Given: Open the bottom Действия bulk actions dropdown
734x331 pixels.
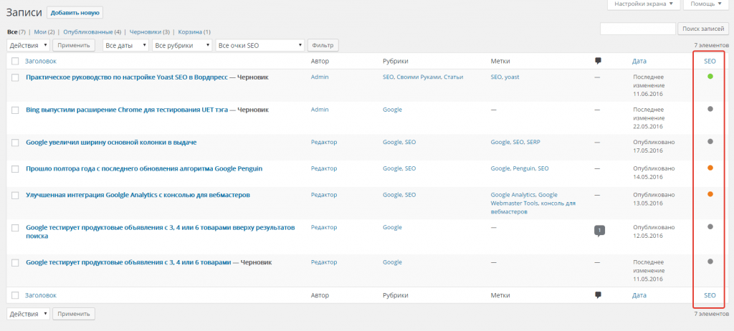Looking at the screenshot, I should [28, 314].
